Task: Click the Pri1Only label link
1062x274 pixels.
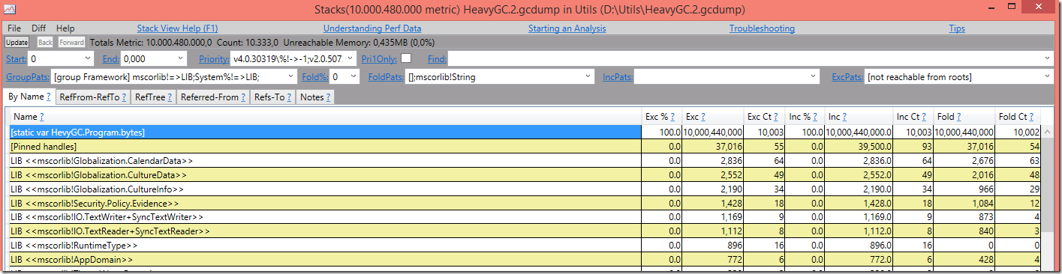Action: [379, 58]
